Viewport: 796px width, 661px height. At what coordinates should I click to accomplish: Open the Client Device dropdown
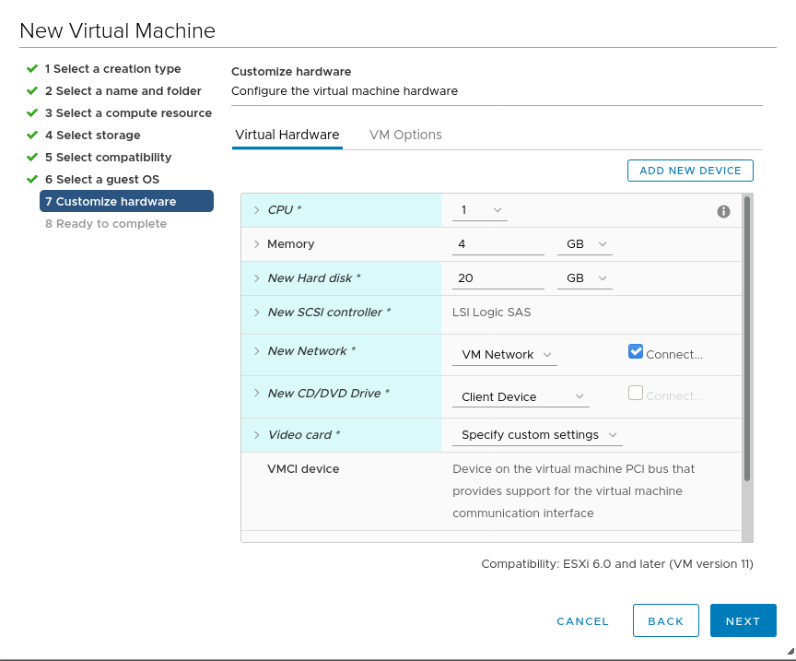tap(521, 397)
